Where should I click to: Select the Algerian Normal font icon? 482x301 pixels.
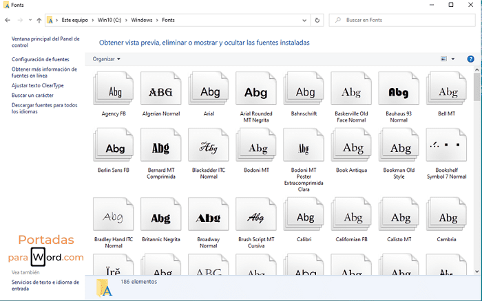click(160, 92)
